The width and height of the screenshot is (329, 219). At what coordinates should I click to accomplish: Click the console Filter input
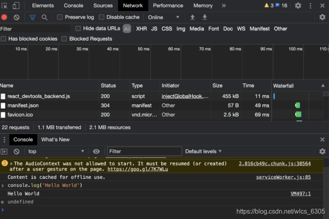pyautogui.click(x=144, y=151)
